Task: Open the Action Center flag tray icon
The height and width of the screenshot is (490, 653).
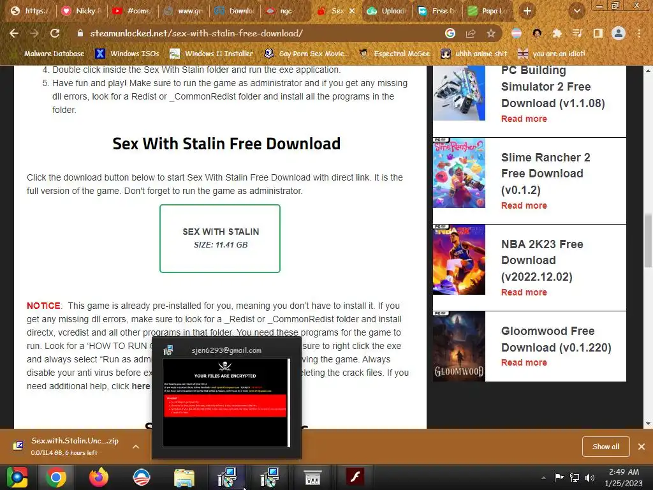Action: pos(559,478)
